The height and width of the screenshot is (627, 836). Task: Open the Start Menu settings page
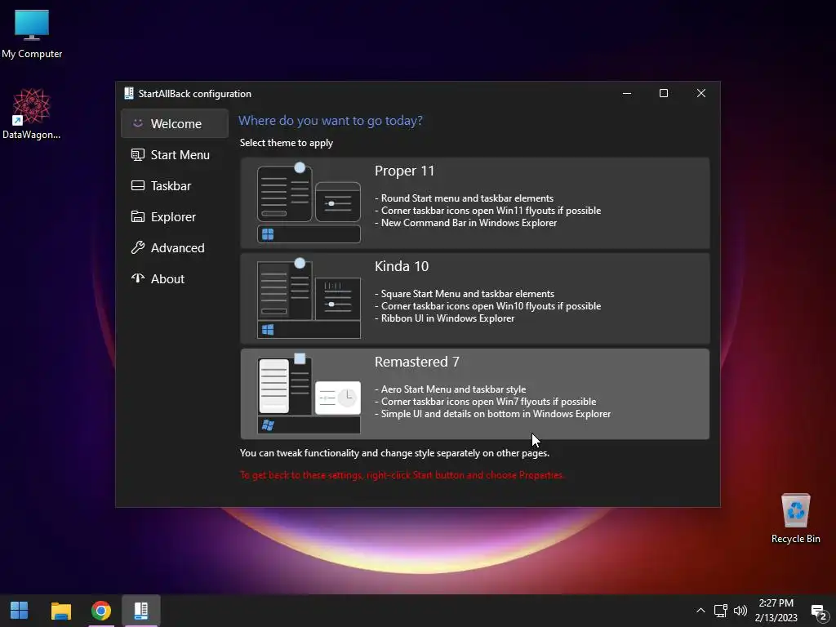175,154
